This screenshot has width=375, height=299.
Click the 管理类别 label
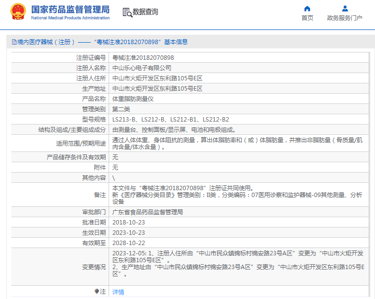(94, 109)
